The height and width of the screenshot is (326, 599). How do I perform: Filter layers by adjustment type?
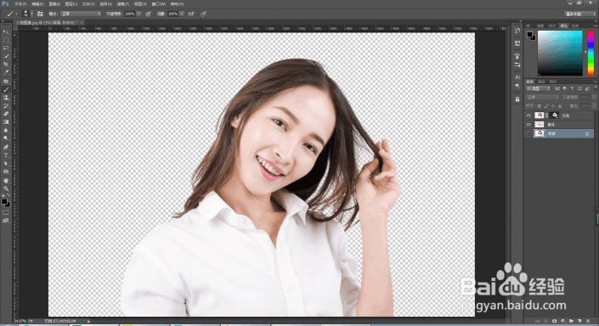click(x=565, y=88)
